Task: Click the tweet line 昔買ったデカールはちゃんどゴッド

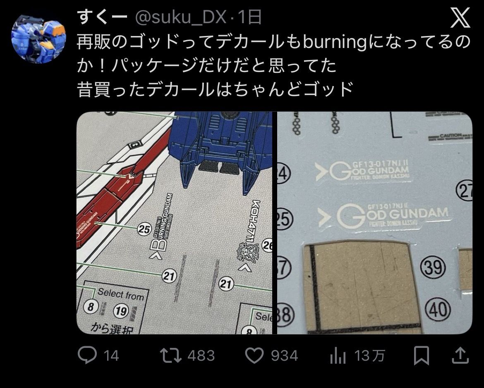Action: click(x=215, y=89)
